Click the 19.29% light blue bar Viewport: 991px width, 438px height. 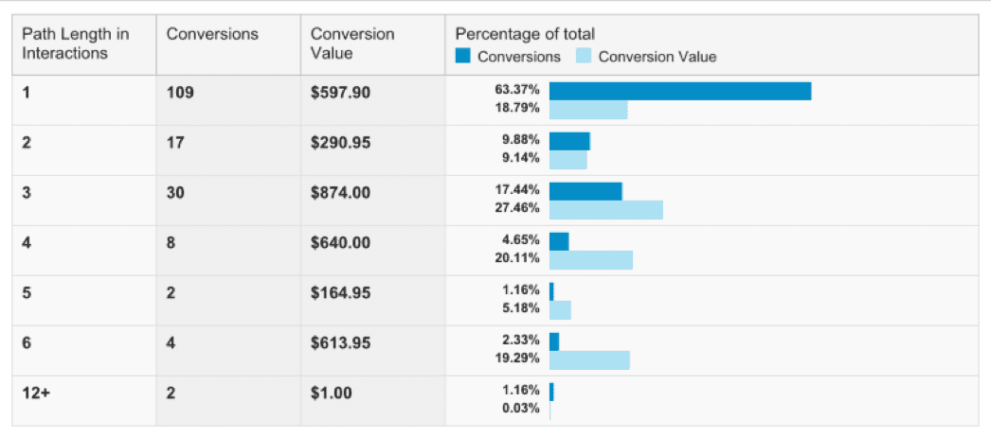tap(589, 359)
